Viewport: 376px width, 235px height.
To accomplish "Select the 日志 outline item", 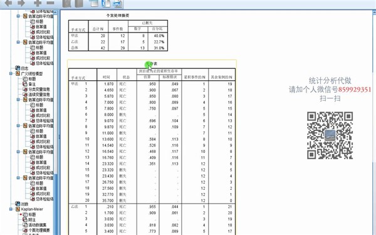I will 24,68.
